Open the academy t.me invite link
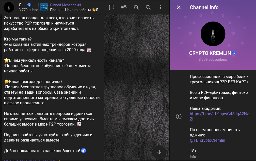 pyautogui.click(x=219, y=116)
